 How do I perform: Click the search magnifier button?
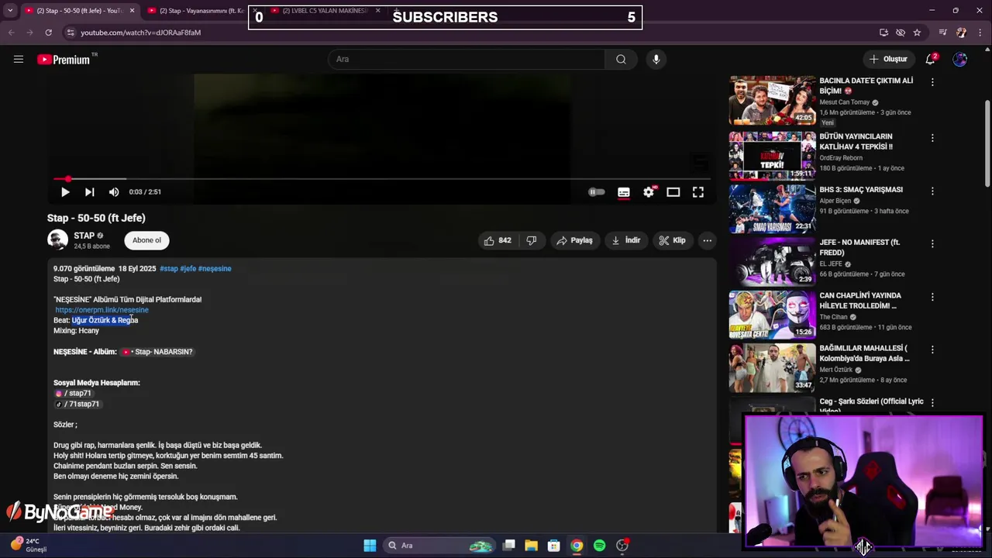pyautogui.click(x=621, y=60)
